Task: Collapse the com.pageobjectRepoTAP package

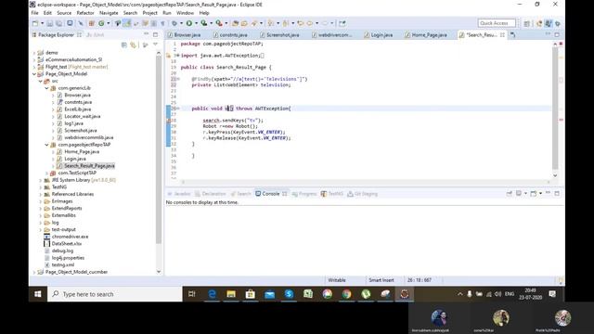Action: 46,145
